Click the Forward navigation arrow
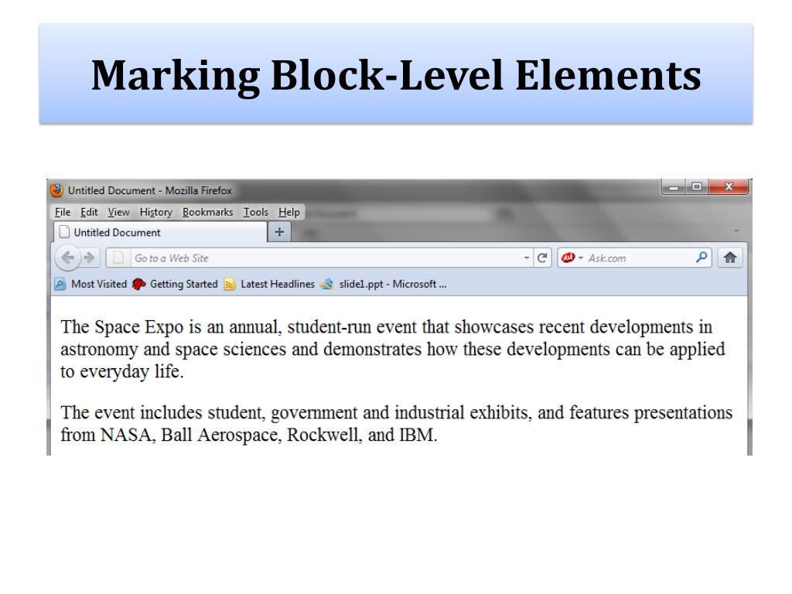The image size is (792, 594). pyautogui.click(x=89, y=258)
